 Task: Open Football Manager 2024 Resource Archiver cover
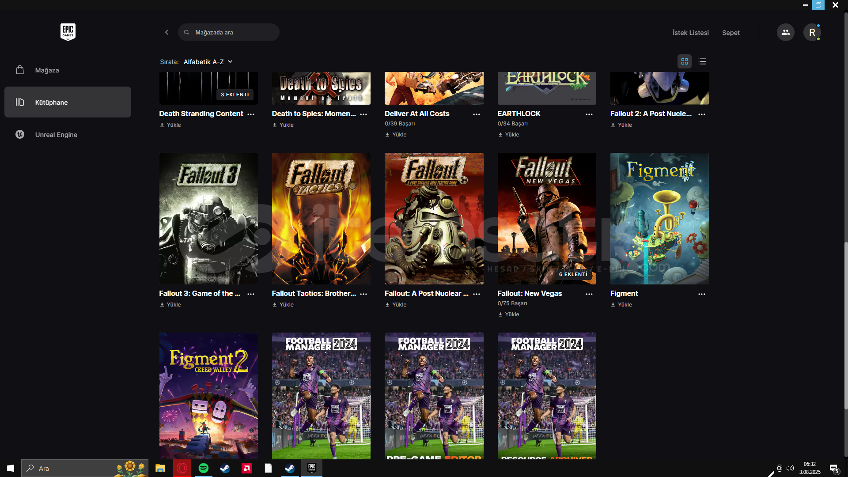[547, 396]
